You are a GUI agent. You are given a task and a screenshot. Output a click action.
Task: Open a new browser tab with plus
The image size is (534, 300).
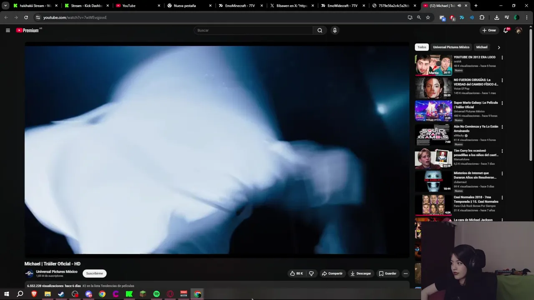pyautogui.click(x=476, y=6)
